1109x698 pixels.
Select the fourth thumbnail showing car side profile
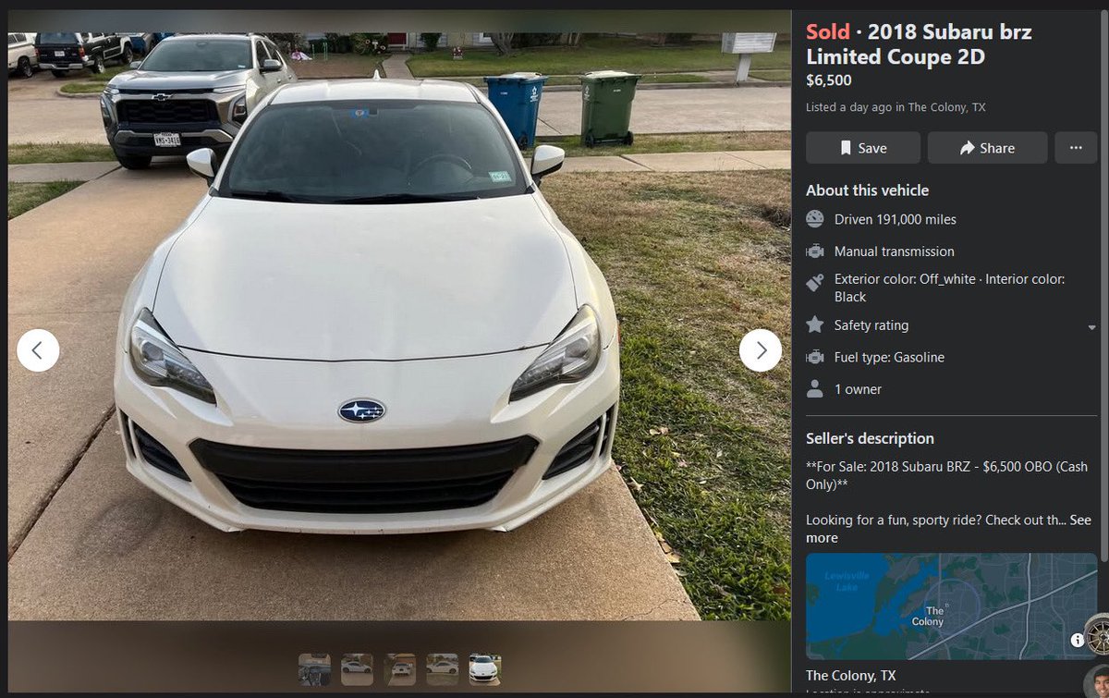click(x=442, y=669)
